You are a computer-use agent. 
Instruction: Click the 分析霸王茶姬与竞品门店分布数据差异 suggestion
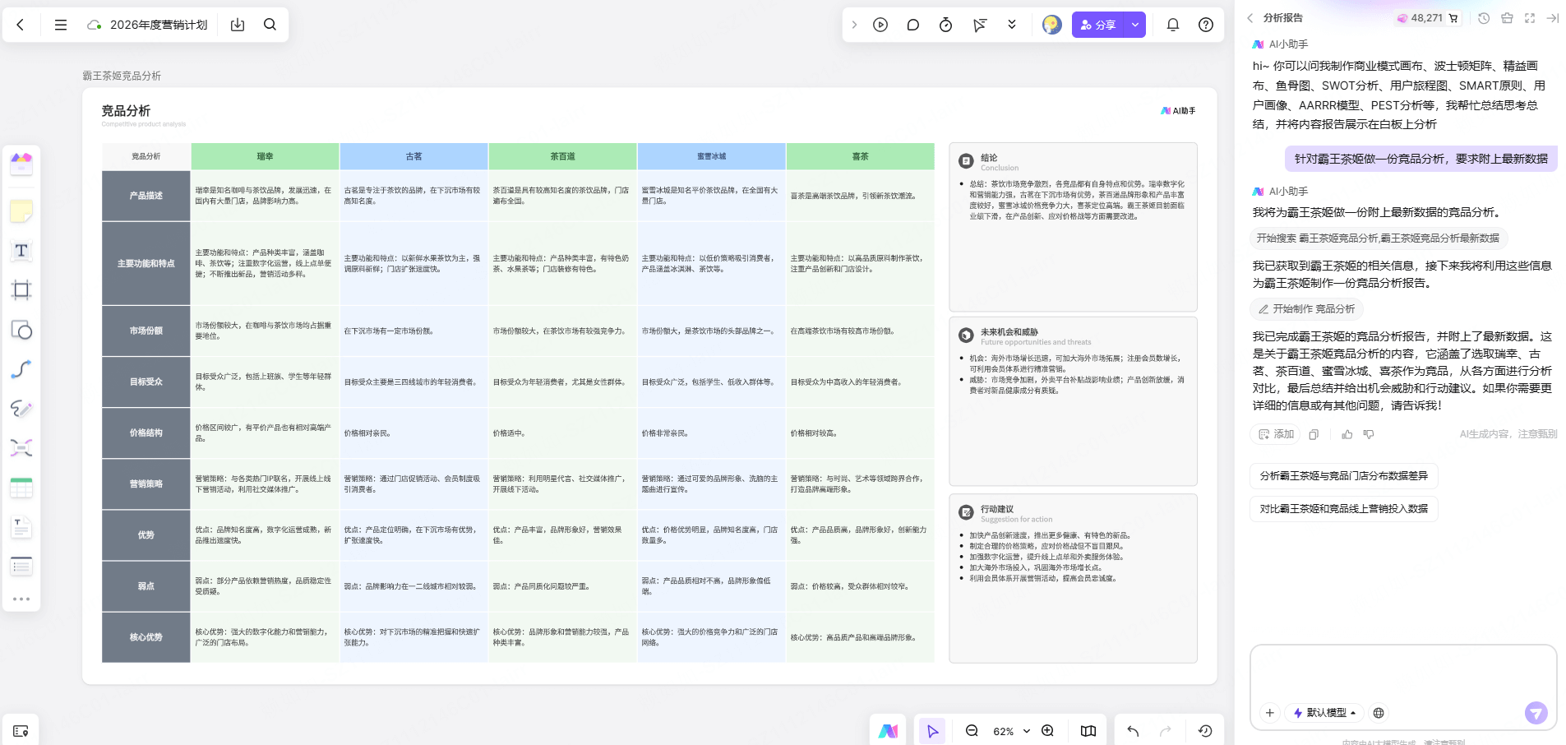coord(1343,476)
